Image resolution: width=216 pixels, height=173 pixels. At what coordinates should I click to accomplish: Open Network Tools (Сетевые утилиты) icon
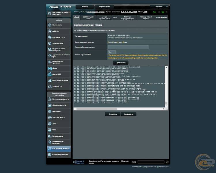[50, 155]
